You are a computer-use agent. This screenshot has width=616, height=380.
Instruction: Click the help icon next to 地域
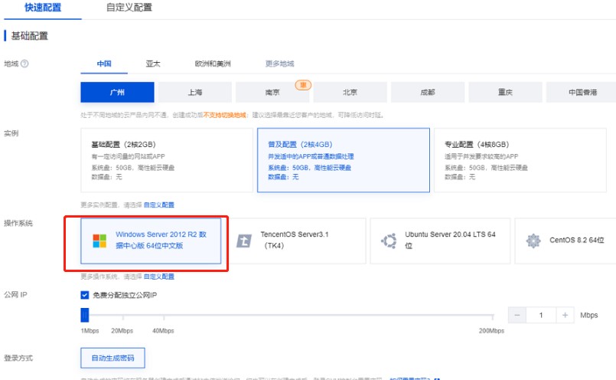click(25, 64)
